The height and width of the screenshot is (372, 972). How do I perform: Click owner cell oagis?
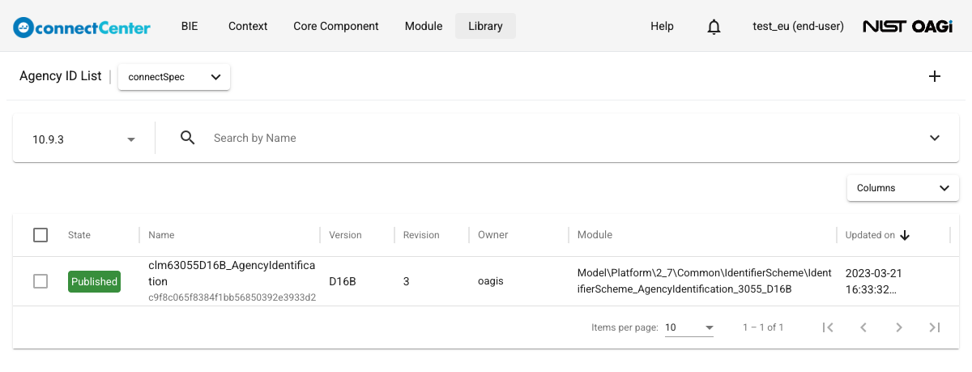491,281
